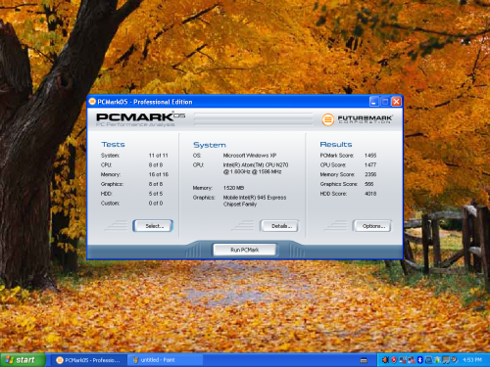490x367 pixels.
Task: Click the Results section heading
Action: (336, 145)
